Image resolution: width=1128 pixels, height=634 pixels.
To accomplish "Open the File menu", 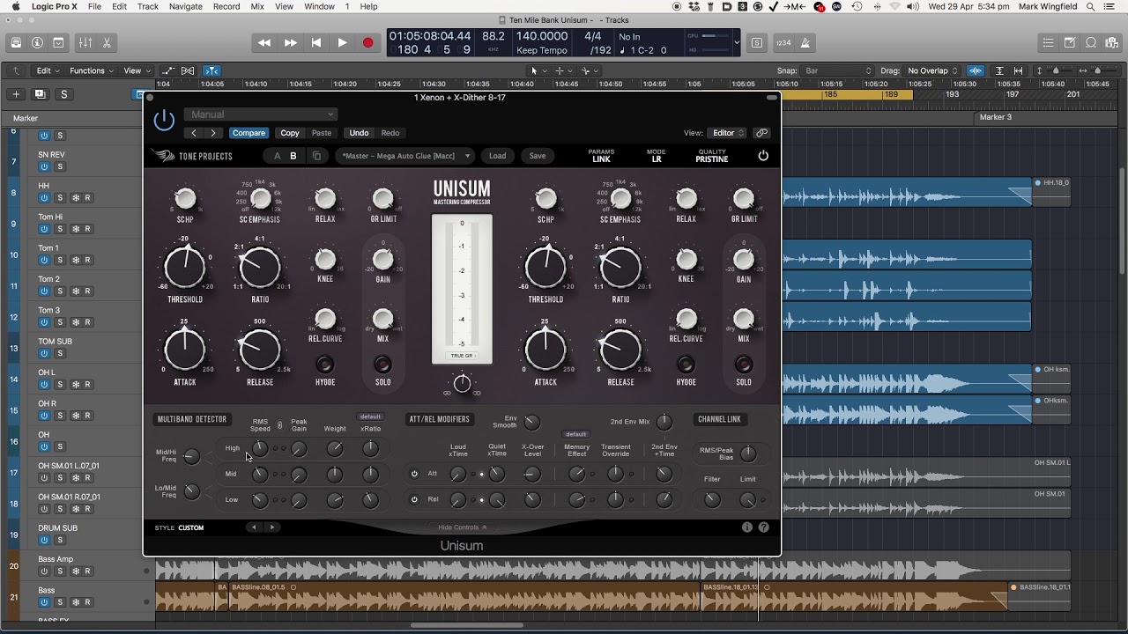I will 94,6.
